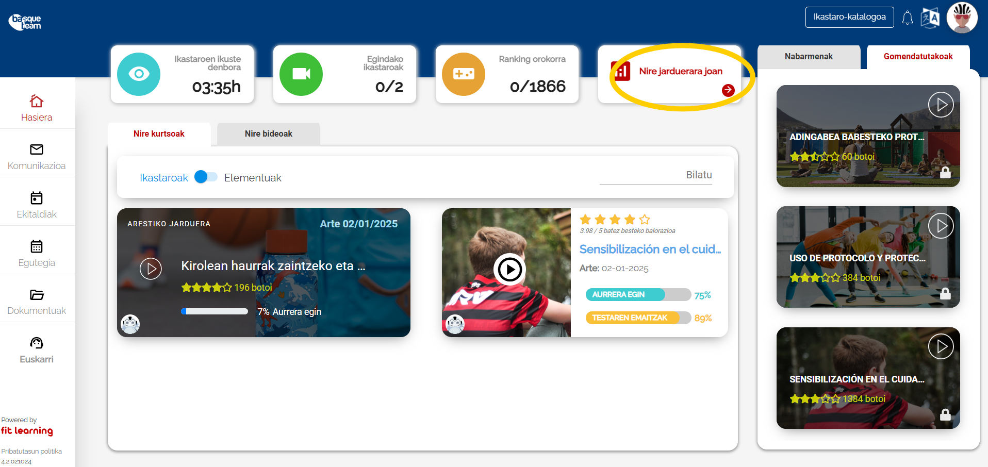Open Euskarri support headset icon
The image size is (988, 467).
click(x=37, y=343)
